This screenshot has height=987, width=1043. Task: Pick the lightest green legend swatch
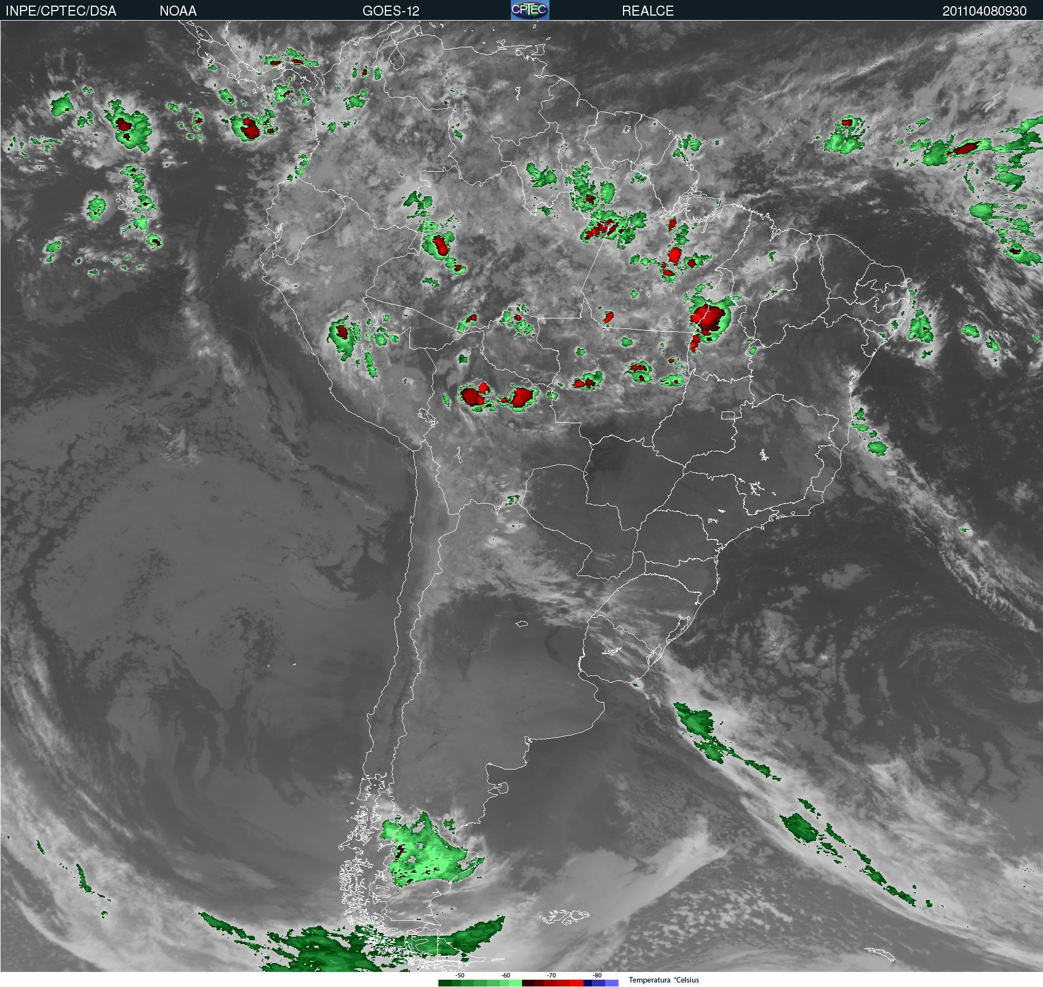click(x=515, y=983)
